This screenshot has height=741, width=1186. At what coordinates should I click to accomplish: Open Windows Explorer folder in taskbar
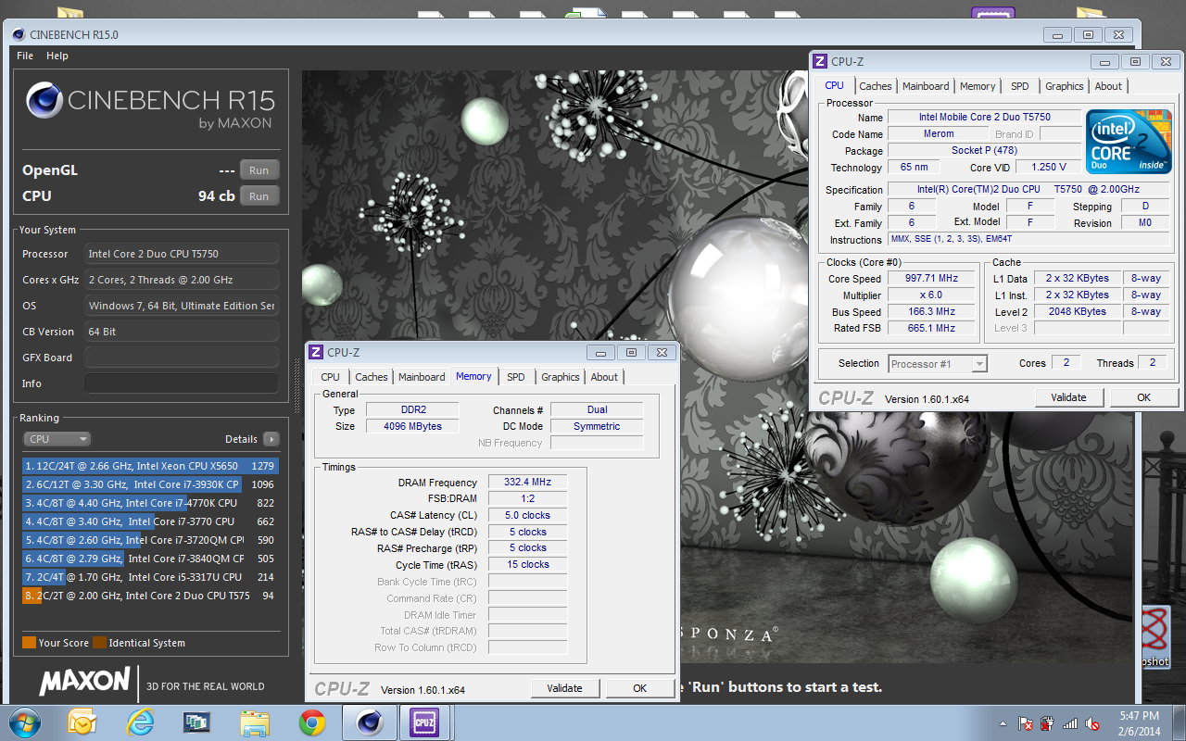tap(254, 722)
